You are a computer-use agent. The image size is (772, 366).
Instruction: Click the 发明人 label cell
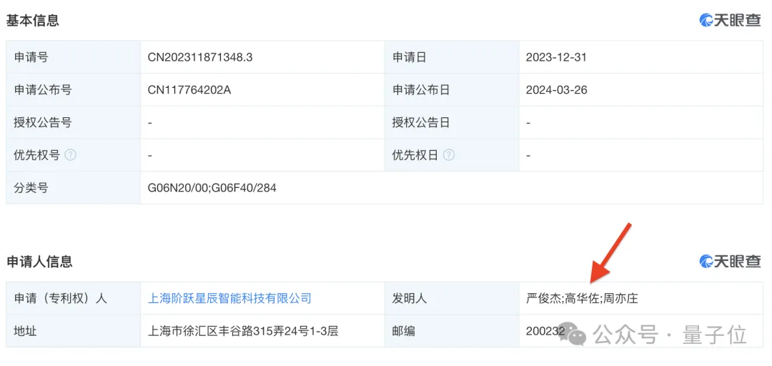pyautogui.click(x=410, y=298)
